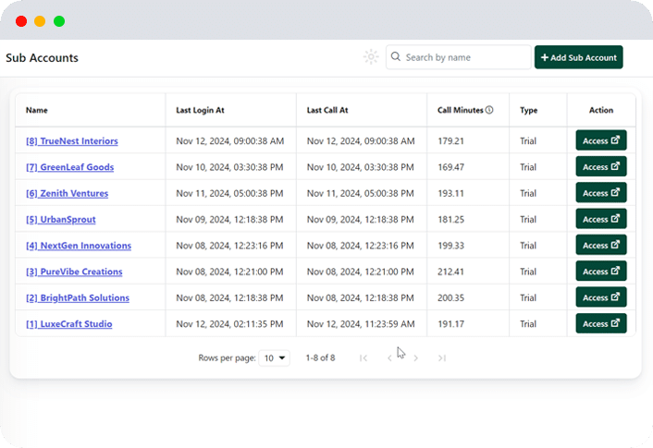
Task: Go to previous page arrow
Action: [x=389, y=358]
